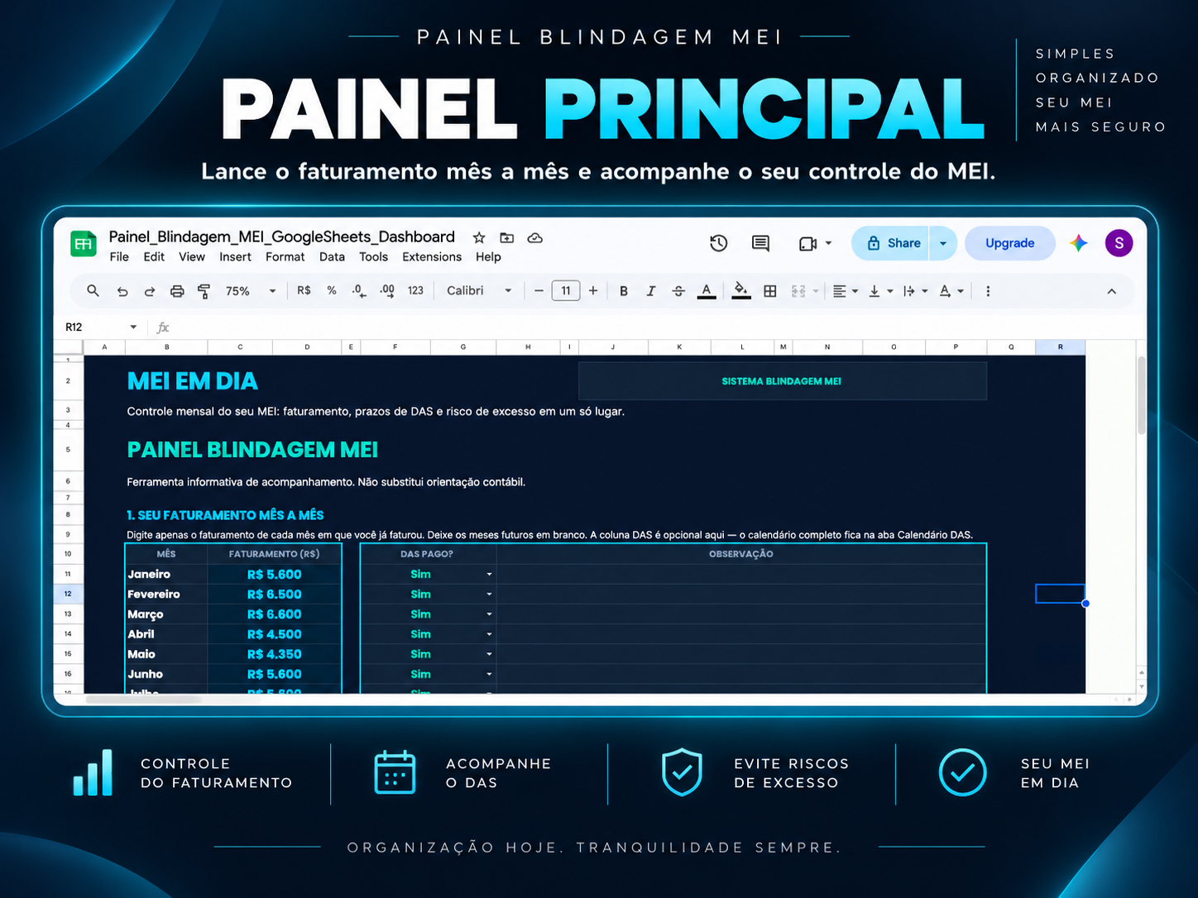Move the document to a folder
This screenshot has height=898, width=1198.
coord(507,238)
